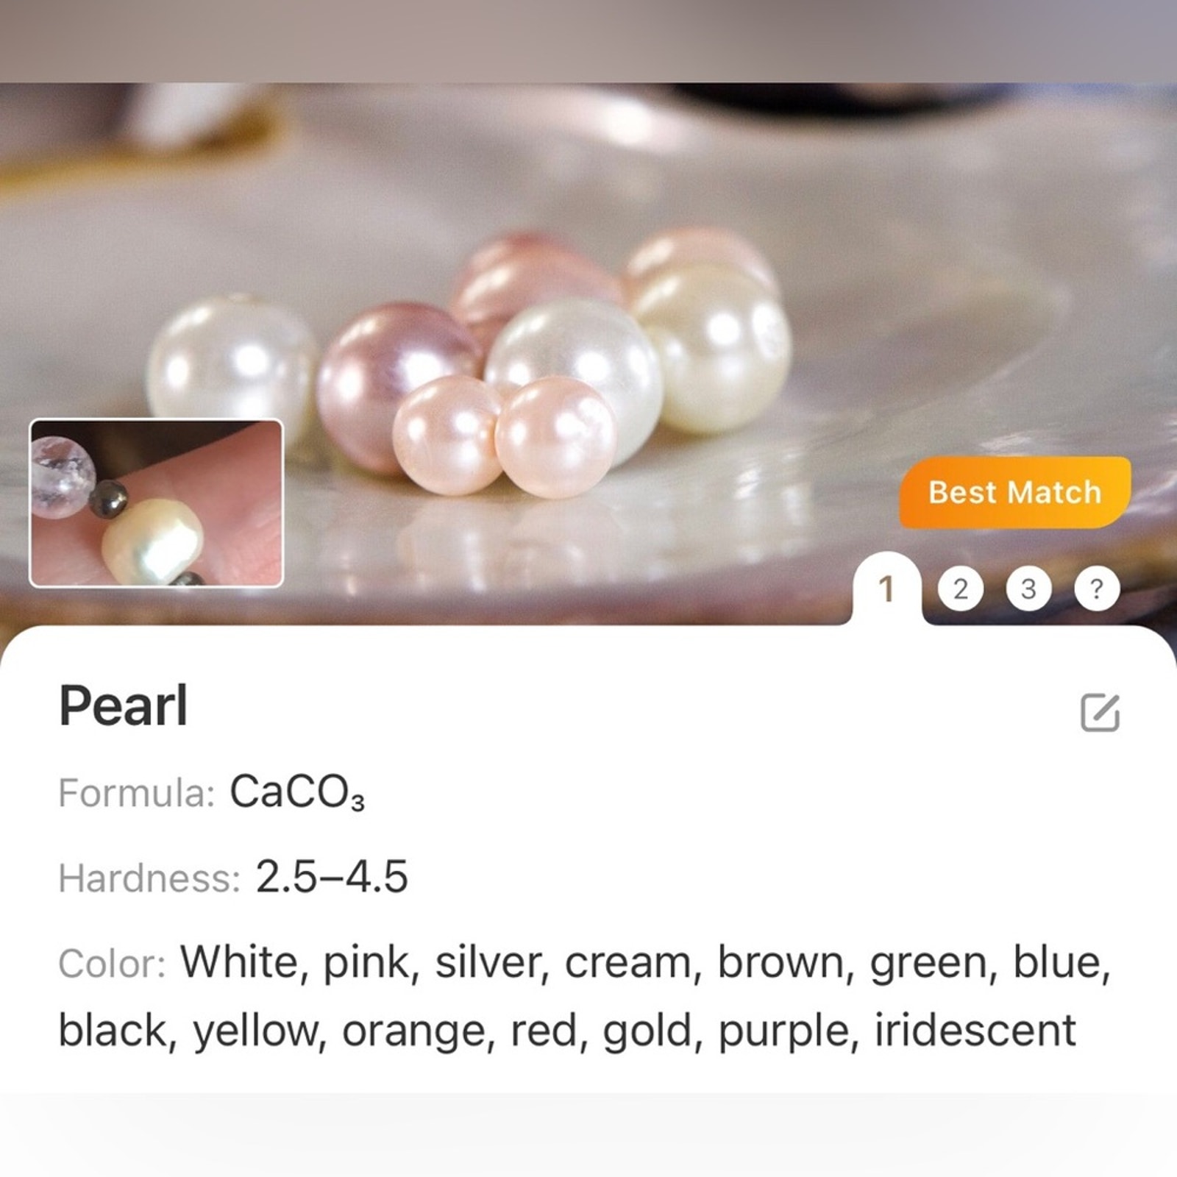Tap the white pearl on the left
Viewport: 1177px width, 1177px height.
(x=232, y=364)
